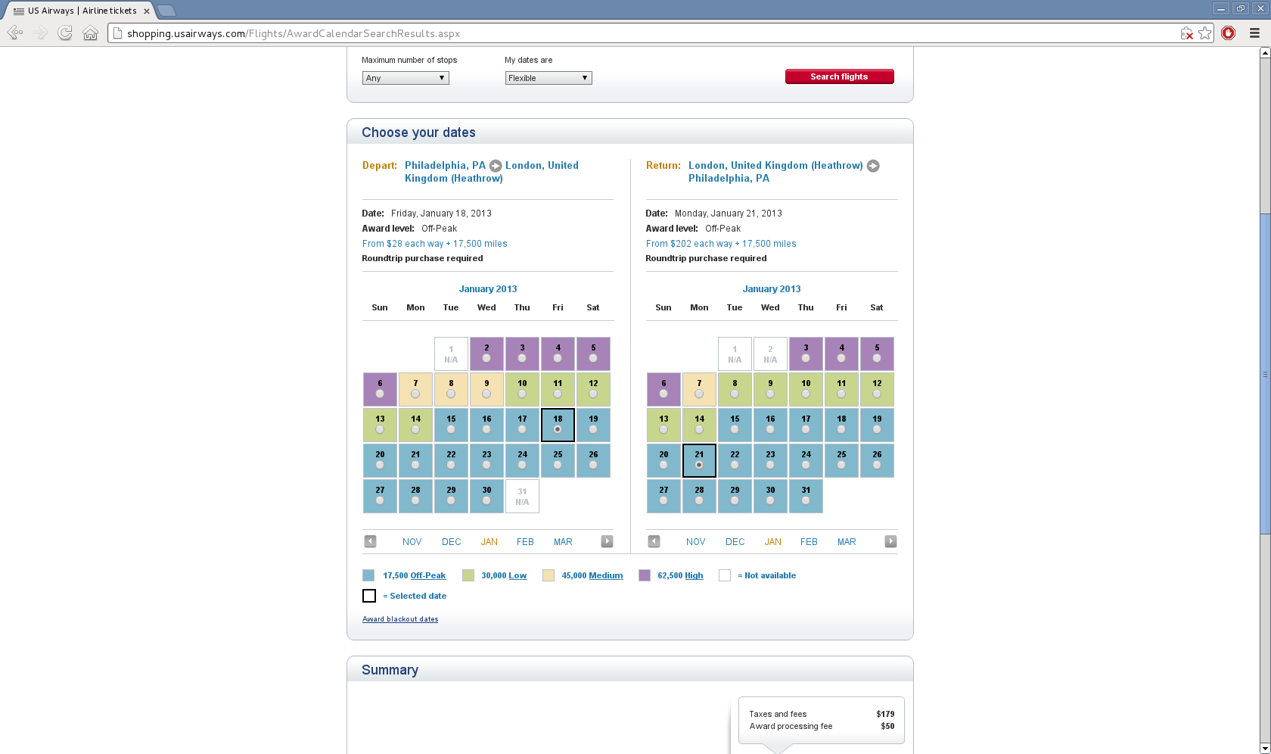
Task: Click the browser home icon
Action: point(90,33)
